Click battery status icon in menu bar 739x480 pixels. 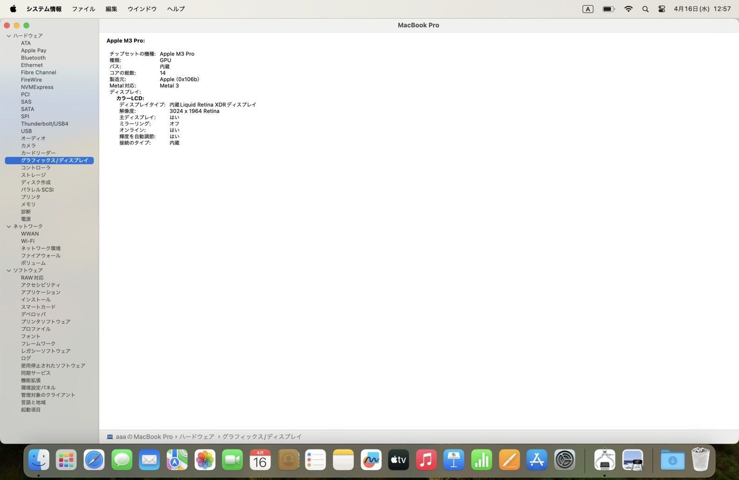pyautogui.click(x=609, y=9)
